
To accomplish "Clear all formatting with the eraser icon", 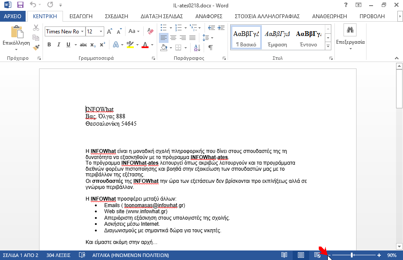I will point(150,31).
